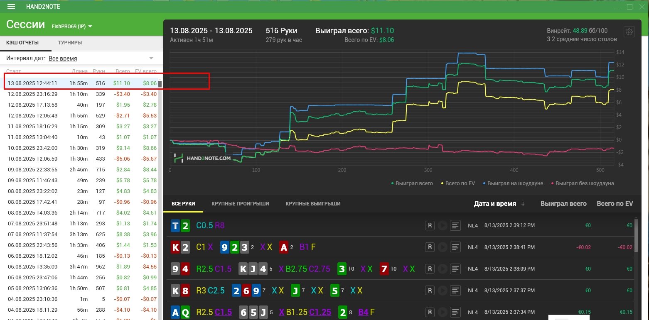Switch to the КЭШ ОТЧЕТЫ tab

tap(22, 43)
